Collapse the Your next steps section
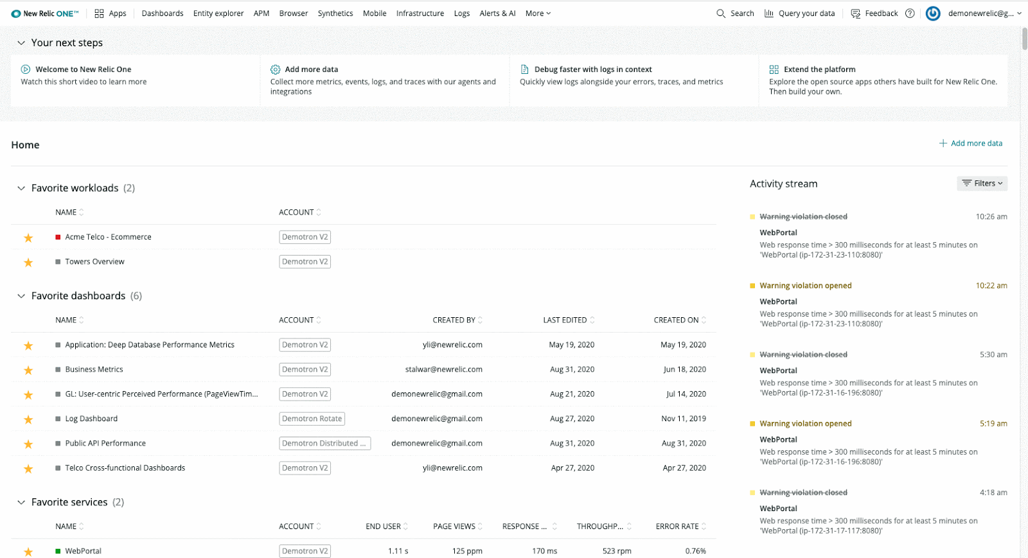The width and height of the screenshot is (1028, 558). pyautogui.click(x=21, y=43)
